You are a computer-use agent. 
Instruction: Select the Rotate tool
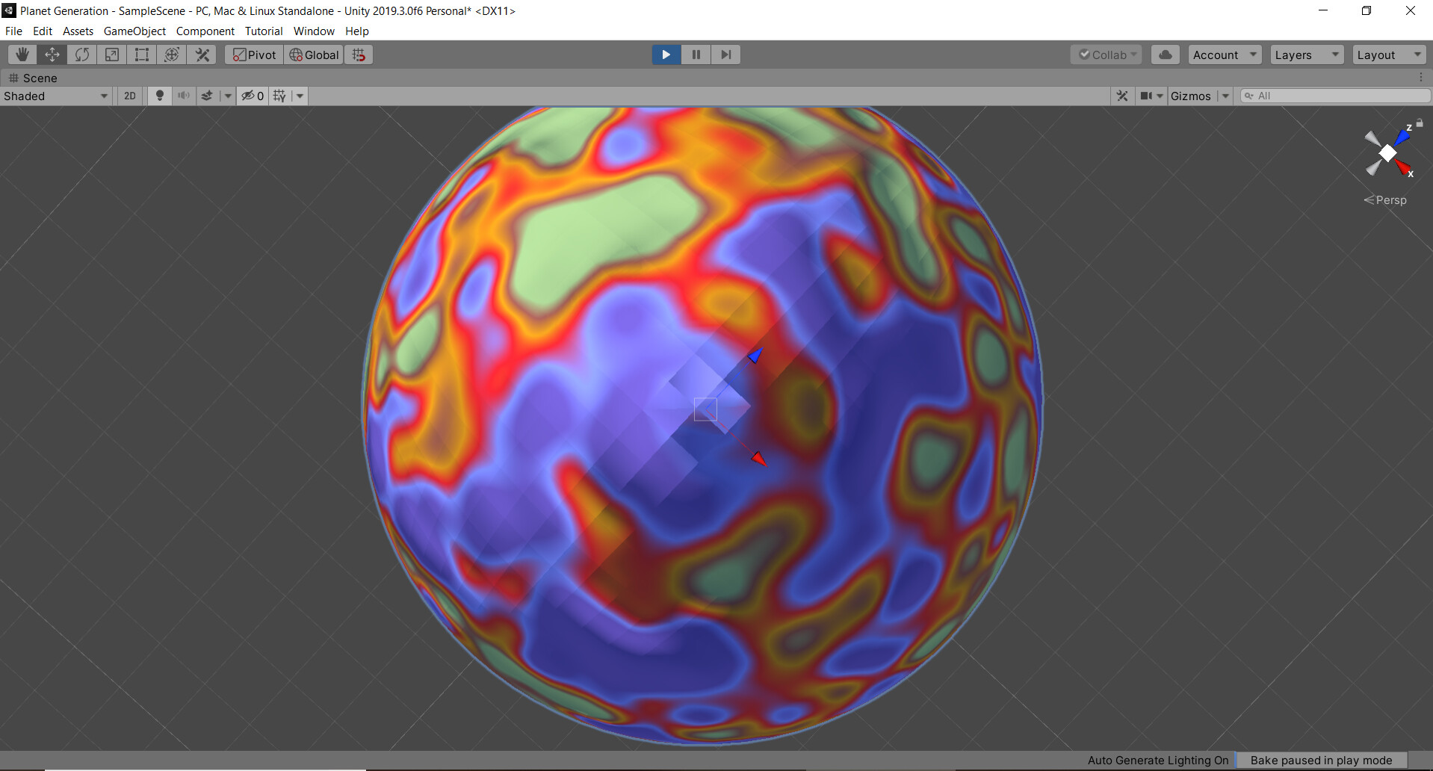pyautogui.click(x=81, y=54)
